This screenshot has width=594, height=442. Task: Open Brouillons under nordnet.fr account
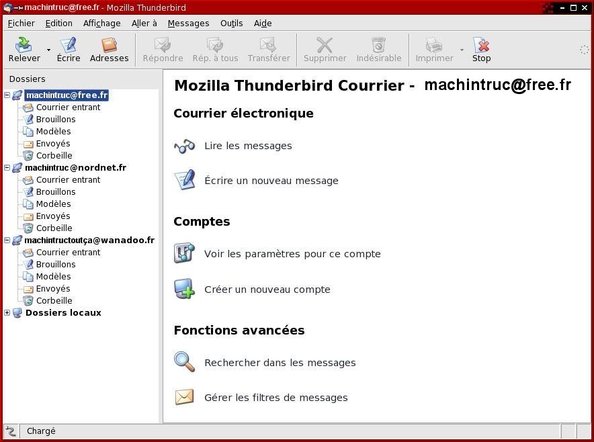(56, 192)
